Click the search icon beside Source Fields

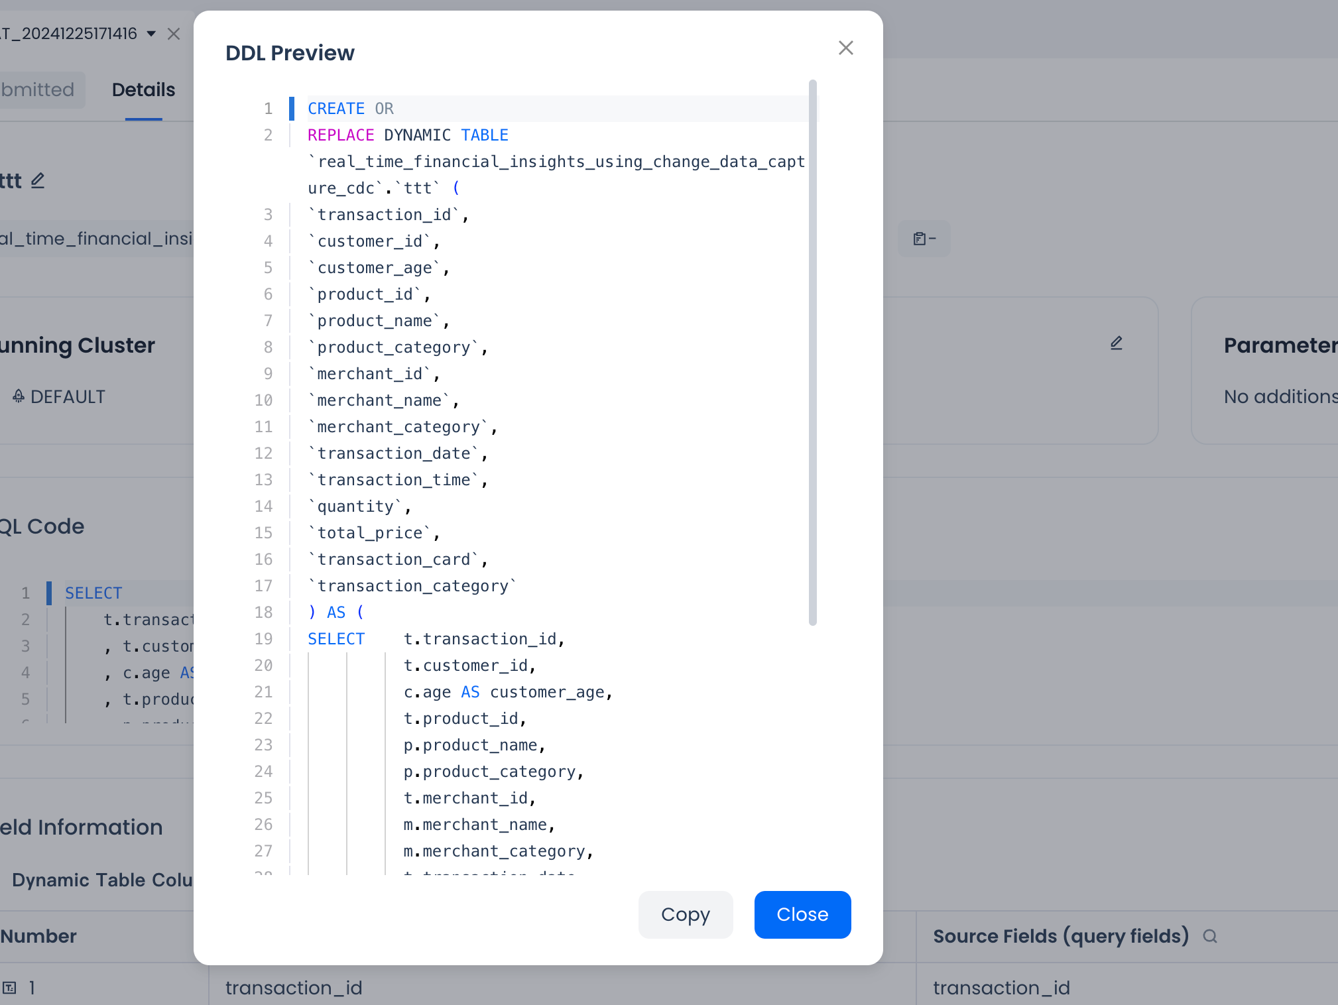[x=1209, y=936]
